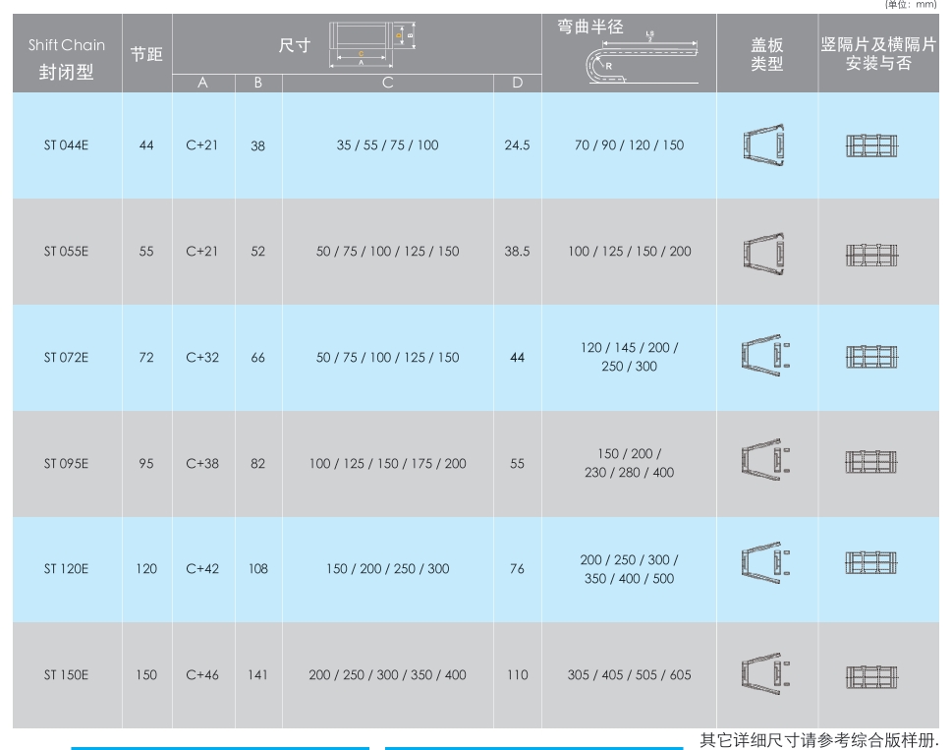Click the B value '141'
952x750 pixels.
[258, 675]
